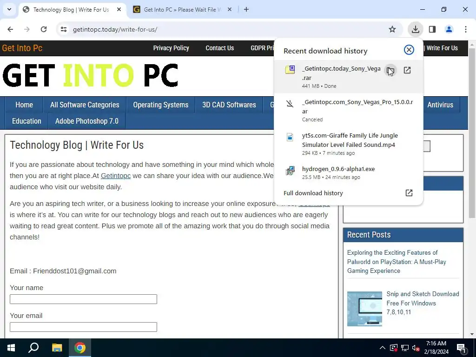476x357 pixels.
Task: Click the Snip and Sketch post thumbnail
Action: (x=364, y=309)
